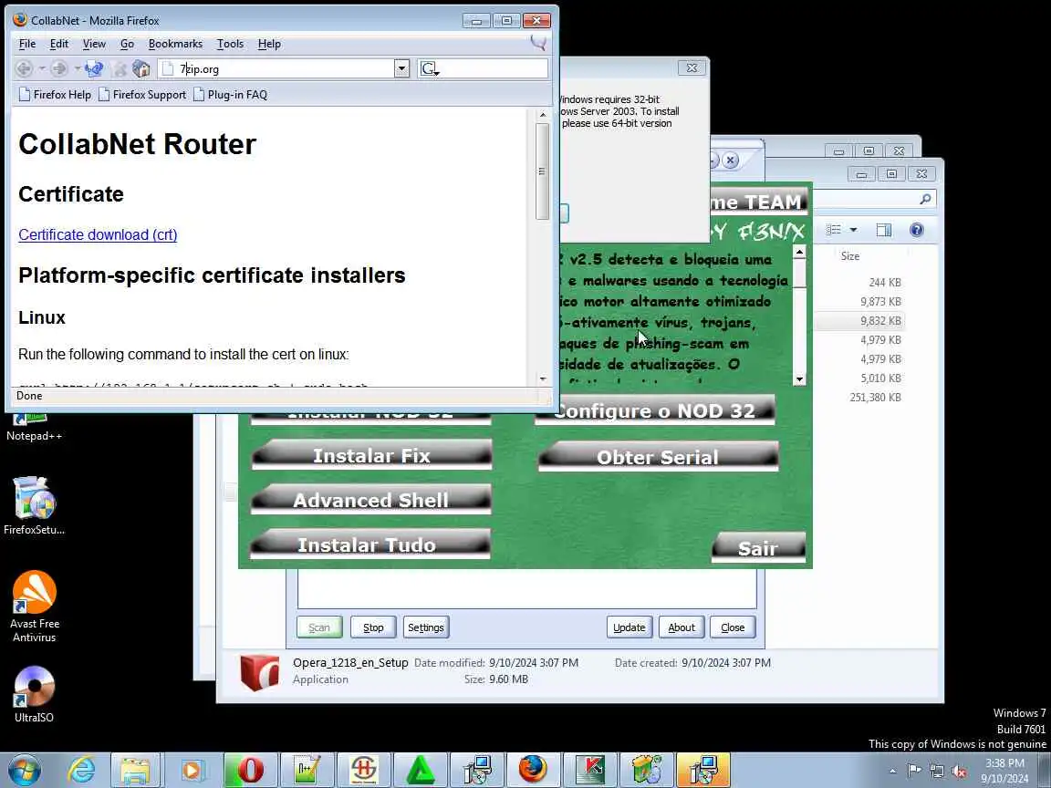This screenshot has width=1051, height=788.
Task: Open Firefox Help bookmark
Action: pos(55,95)
